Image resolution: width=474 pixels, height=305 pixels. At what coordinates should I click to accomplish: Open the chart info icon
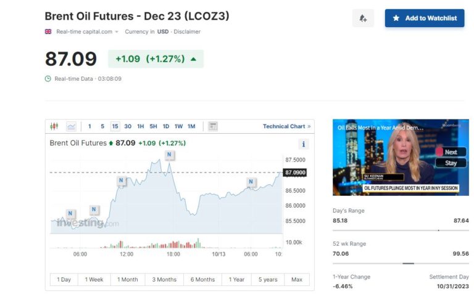click(303, 144)
